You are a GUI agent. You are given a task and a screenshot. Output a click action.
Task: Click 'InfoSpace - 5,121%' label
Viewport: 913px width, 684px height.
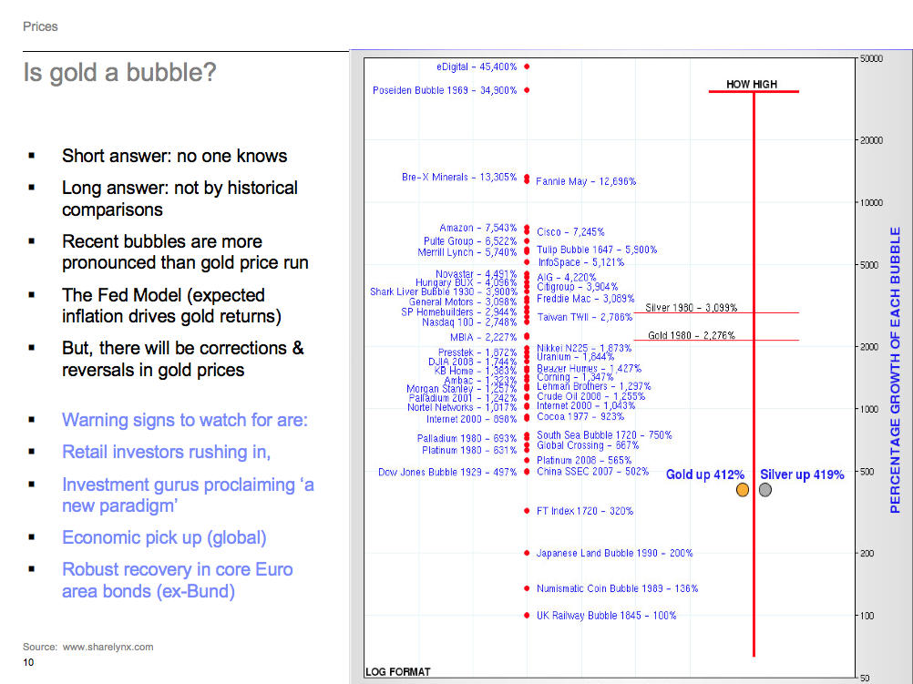580,262
